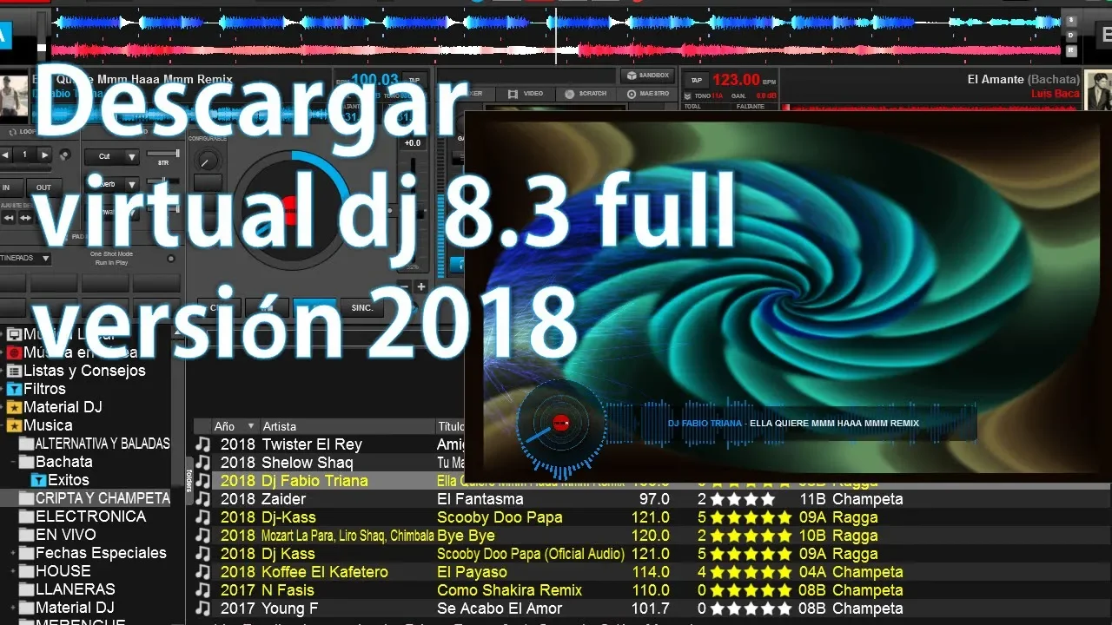Click the D waveform view button
The width and height of the screenshot is (1112, 625).
[1072, 36]
